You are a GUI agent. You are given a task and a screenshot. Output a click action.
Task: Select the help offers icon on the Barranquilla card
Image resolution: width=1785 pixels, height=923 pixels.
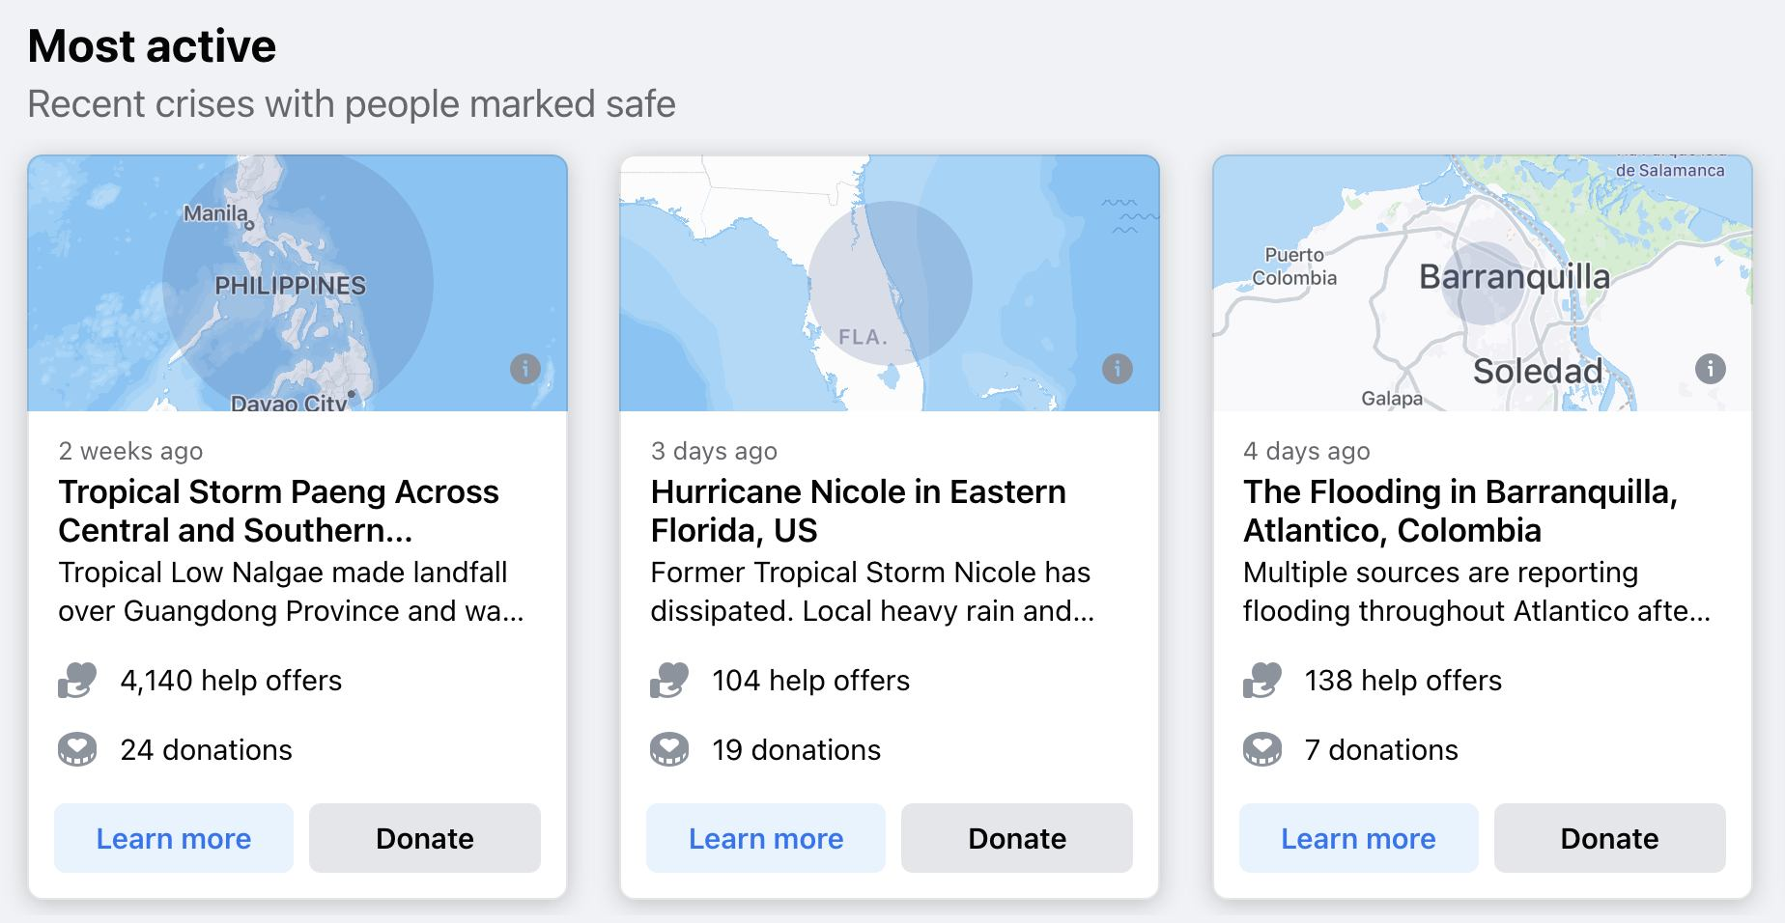pyautogui.click(x=1261, y=680)
